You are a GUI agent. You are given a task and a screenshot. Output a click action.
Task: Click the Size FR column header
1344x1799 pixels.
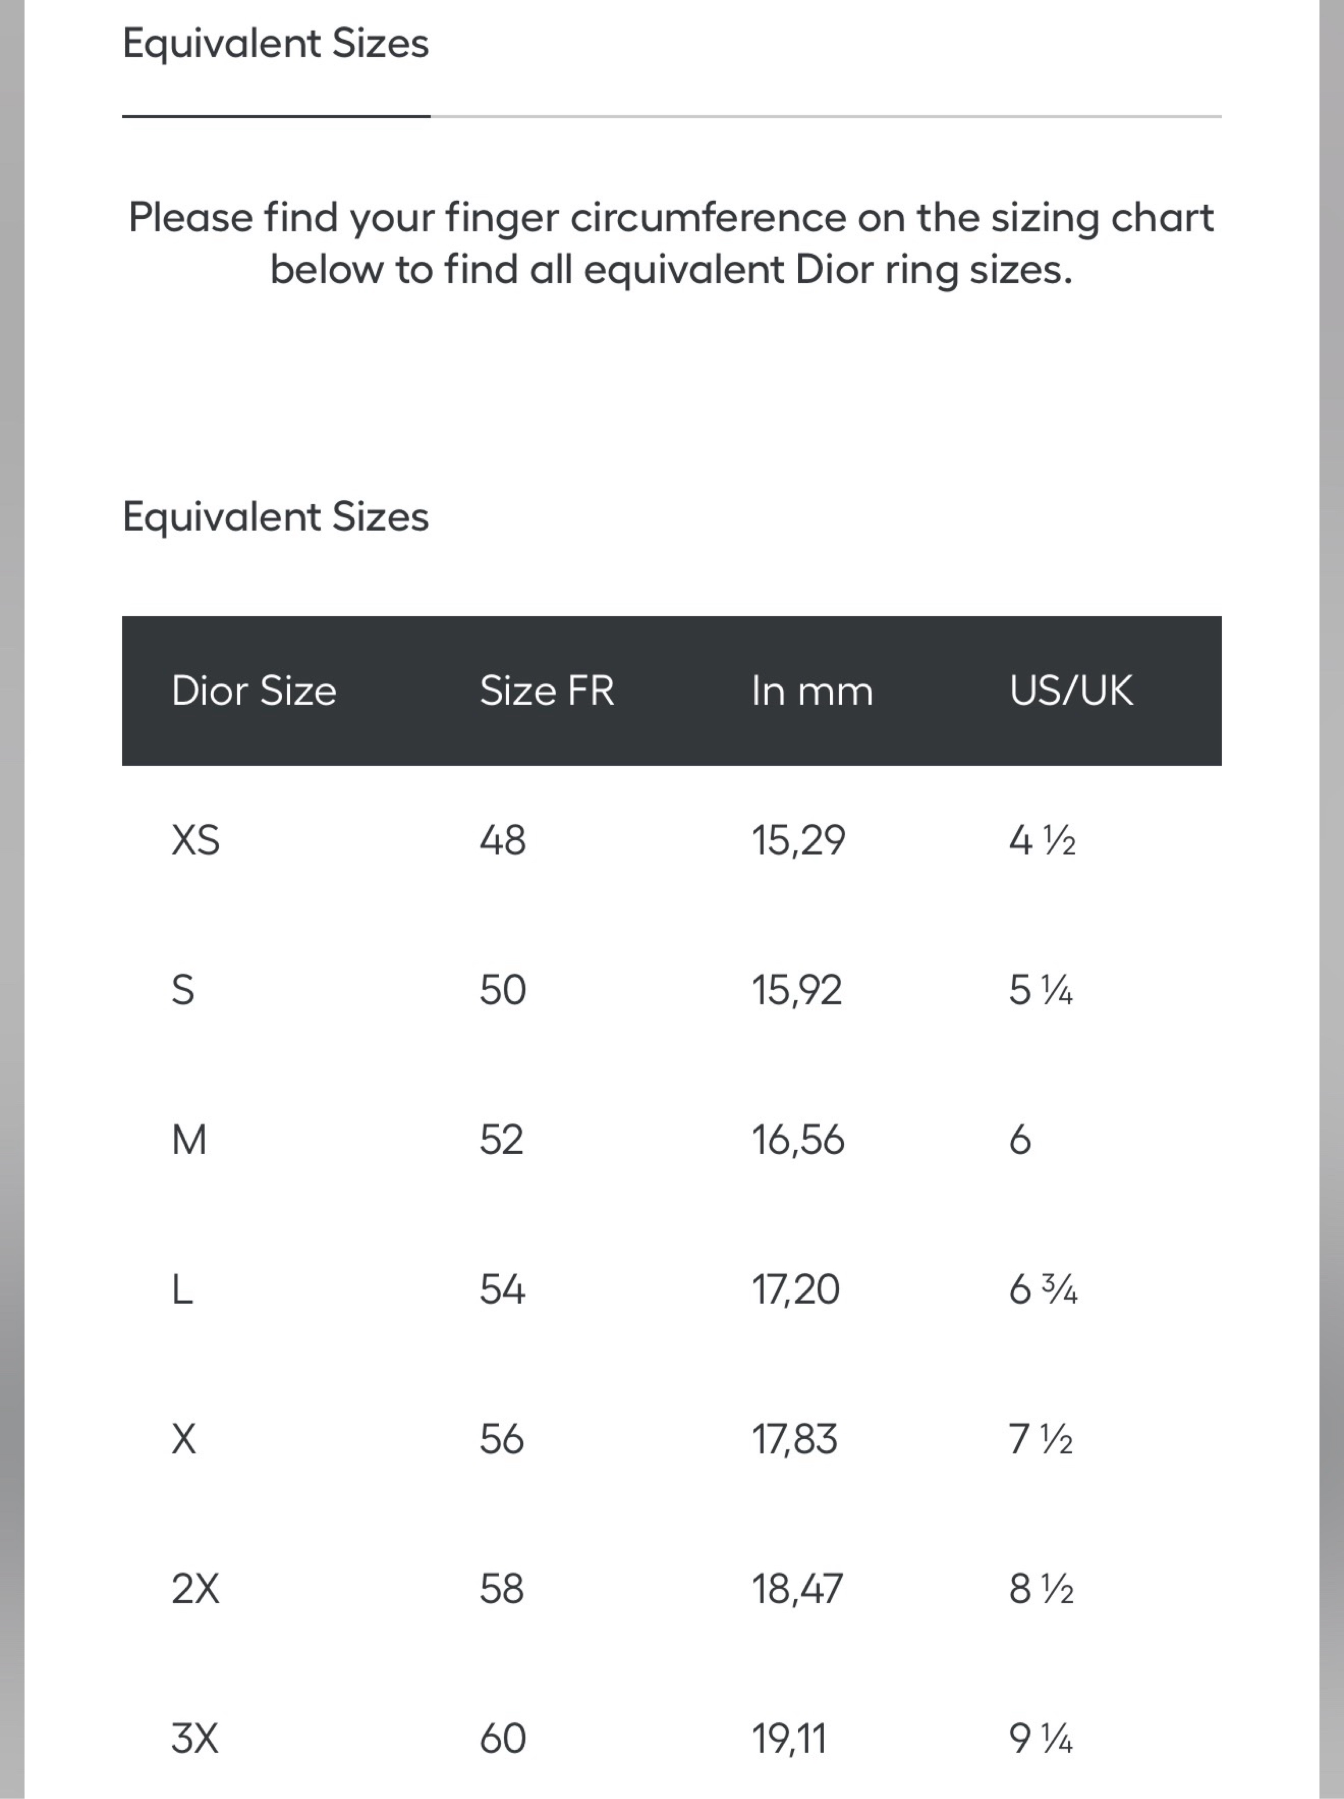tap(546, 690)
